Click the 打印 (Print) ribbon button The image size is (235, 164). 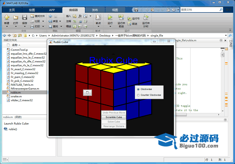tap(35, 27)
